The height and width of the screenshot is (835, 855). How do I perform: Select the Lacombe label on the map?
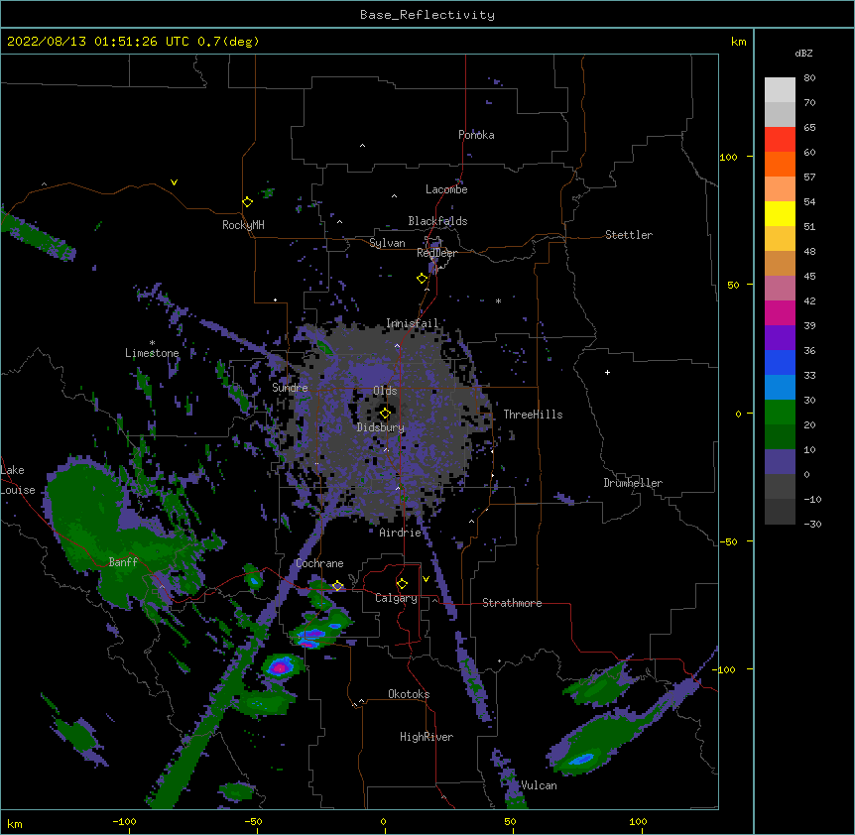coord(446,189)
